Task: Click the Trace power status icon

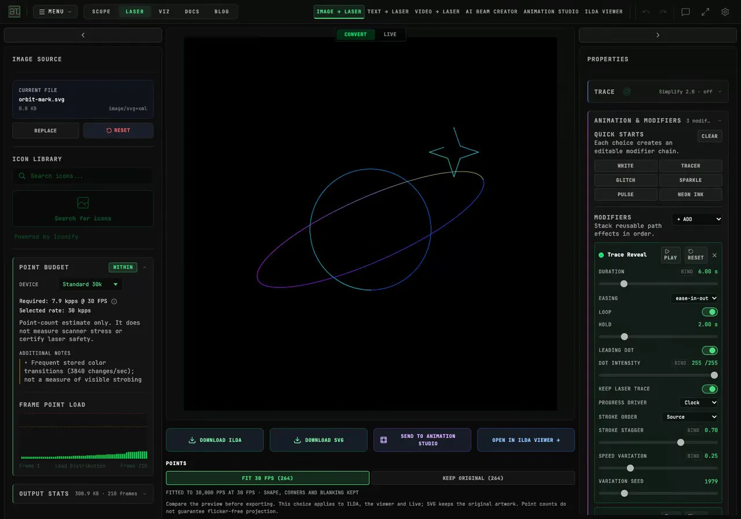Action: tap(626, 92)
